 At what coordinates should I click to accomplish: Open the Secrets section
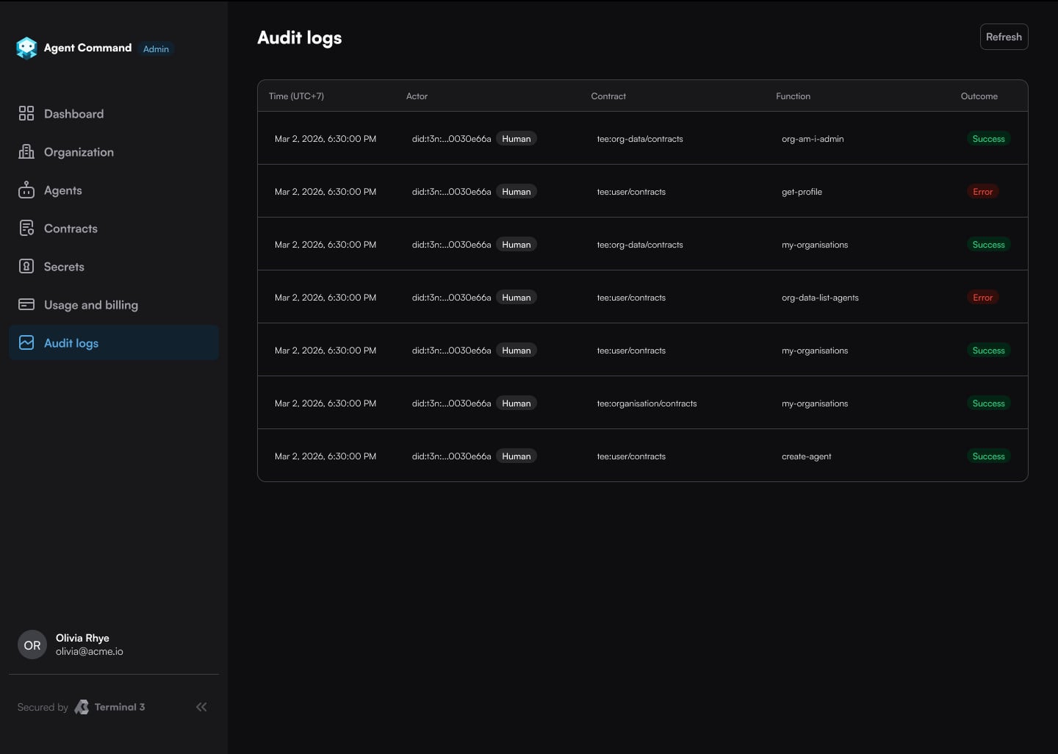(x=114, y=266)
